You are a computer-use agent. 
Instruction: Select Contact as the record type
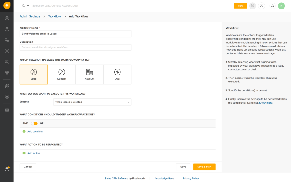click(x=62, y=75)
